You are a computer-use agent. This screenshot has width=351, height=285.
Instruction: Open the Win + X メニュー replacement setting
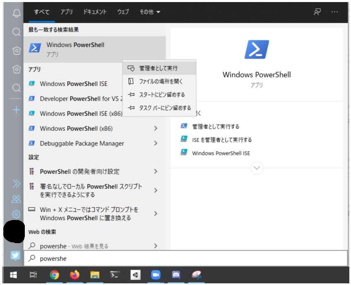coord(89,214)
